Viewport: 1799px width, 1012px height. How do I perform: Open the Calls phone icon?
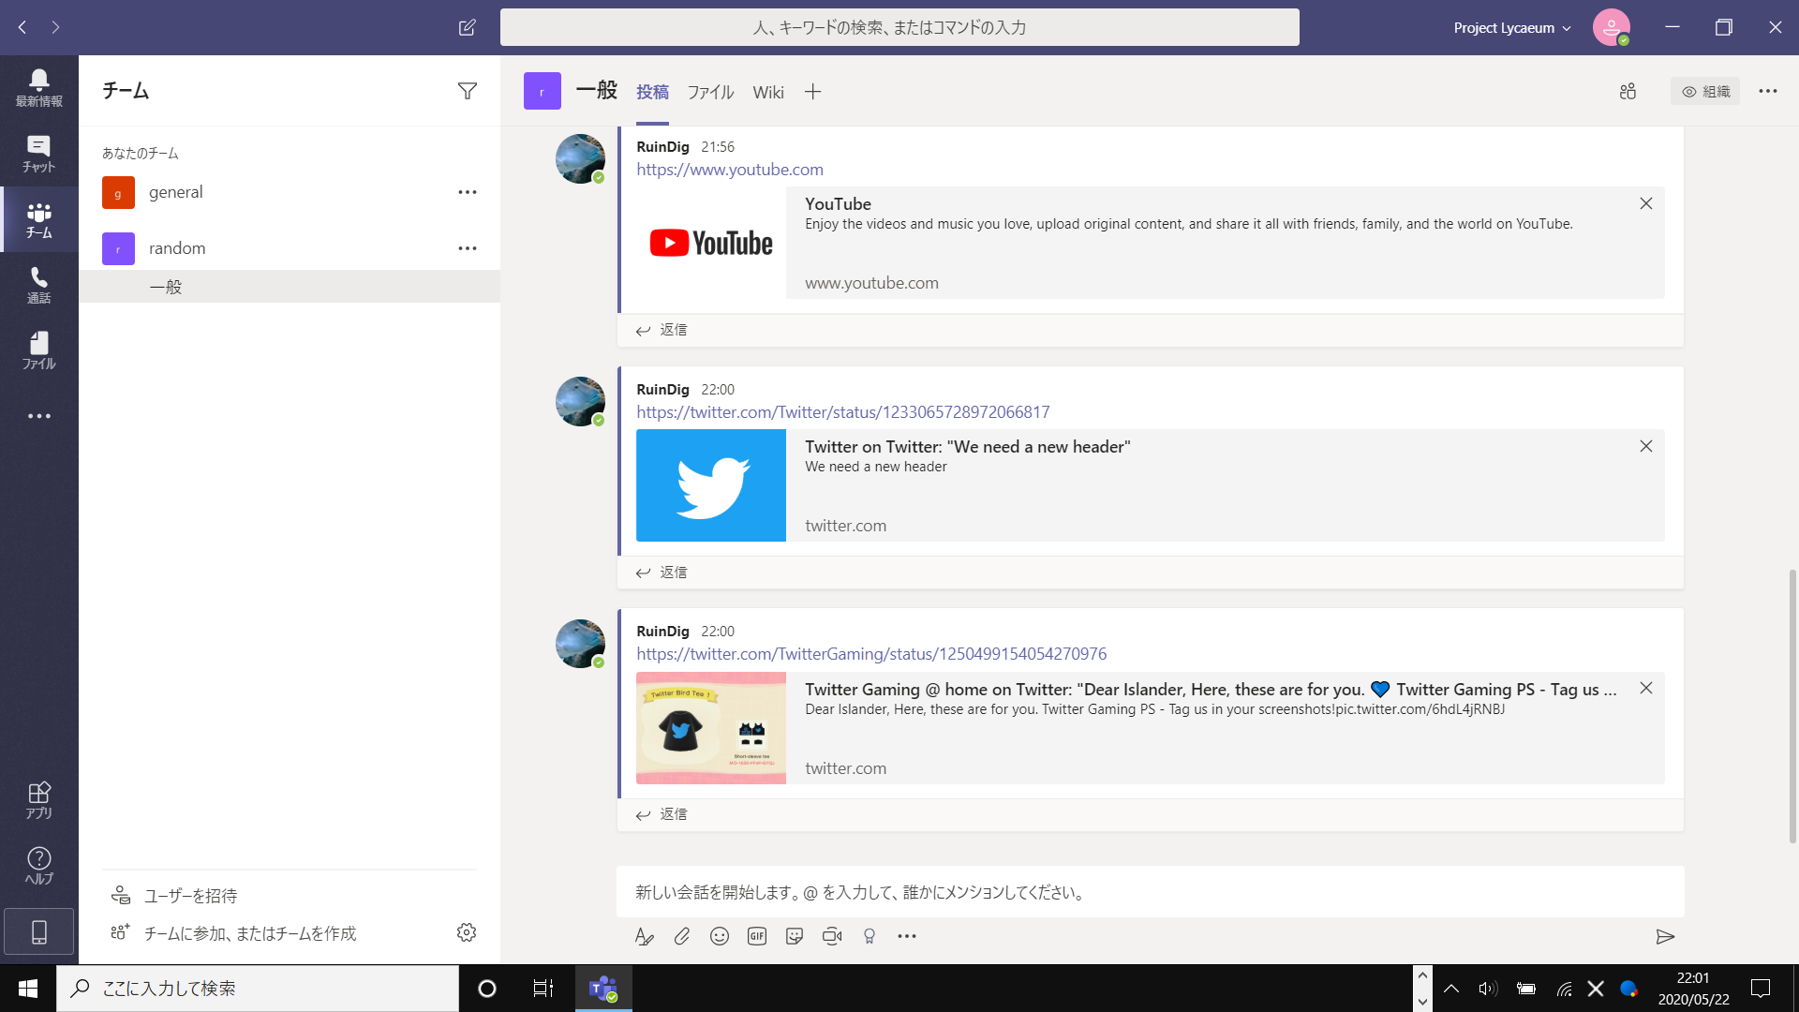pyautogui.click(x=38, y=285)
